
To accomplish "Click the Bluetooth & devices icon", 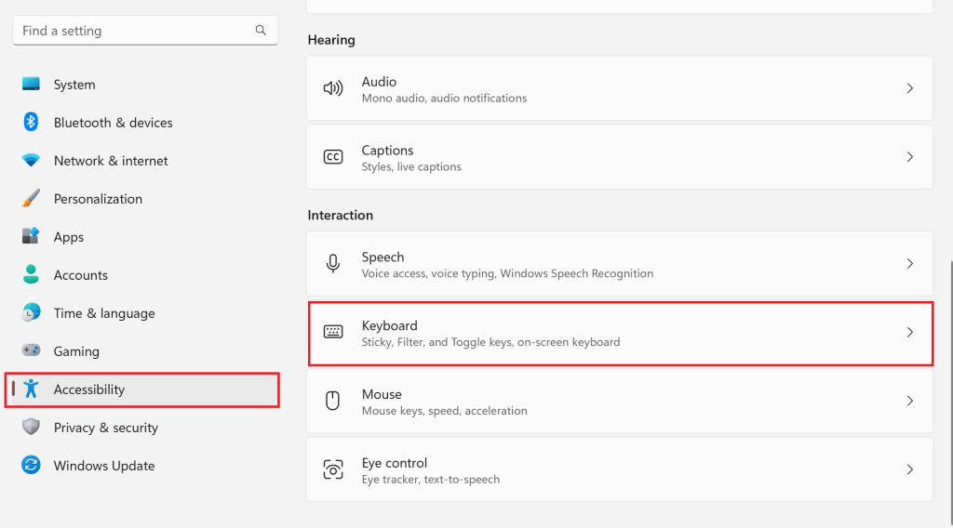I will 31,122.
